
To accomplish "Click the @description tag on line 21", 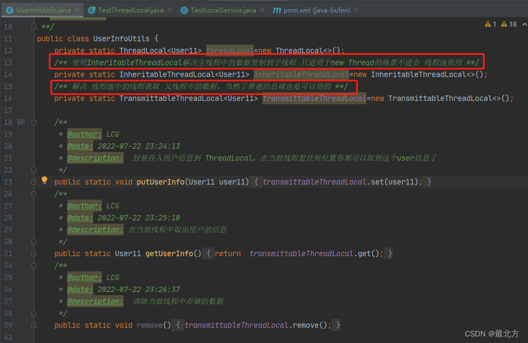I will point(95,158).
